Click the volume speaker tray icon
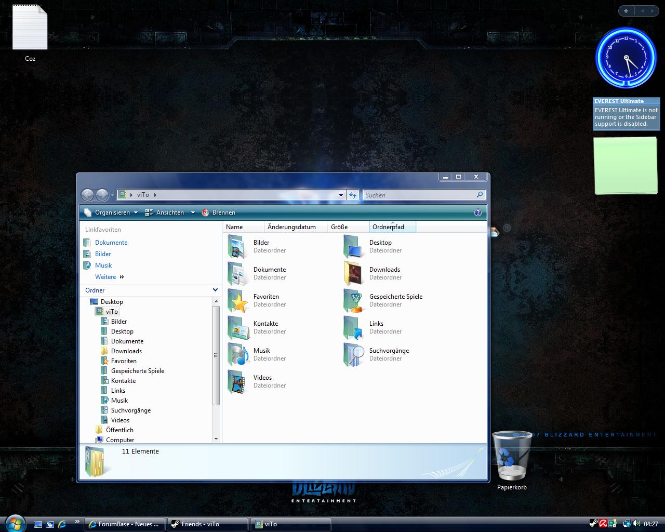 pos(636,524)
